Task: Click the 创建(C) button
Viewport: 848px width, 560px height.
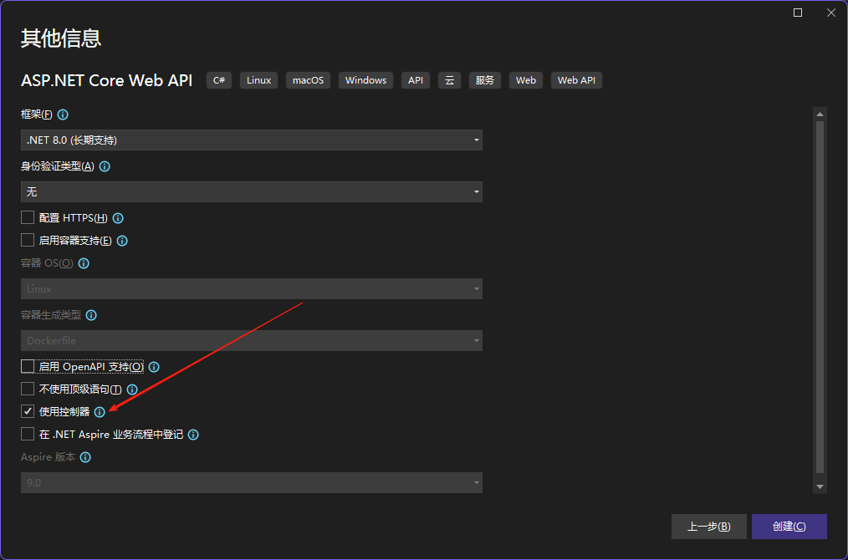Action: coord(789,527)
